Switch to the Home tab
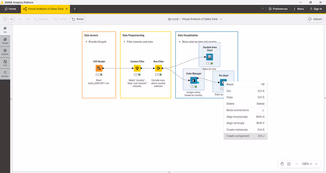 point(10,9)
